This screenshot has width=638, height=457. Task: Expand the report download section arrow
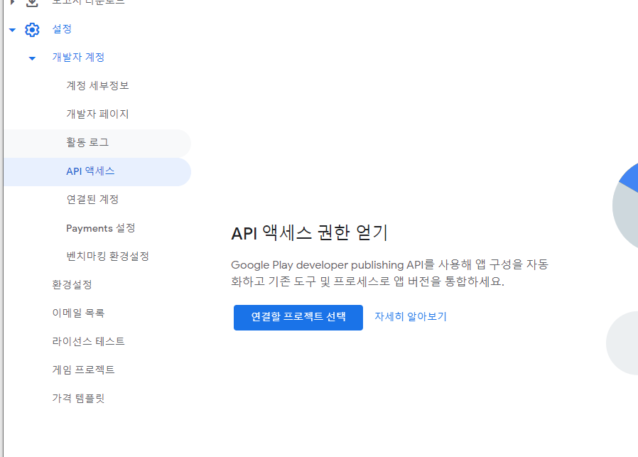tap(12, 2)
